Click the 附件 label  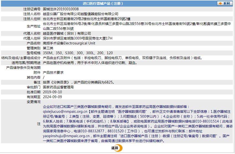[x=37, y=73]
